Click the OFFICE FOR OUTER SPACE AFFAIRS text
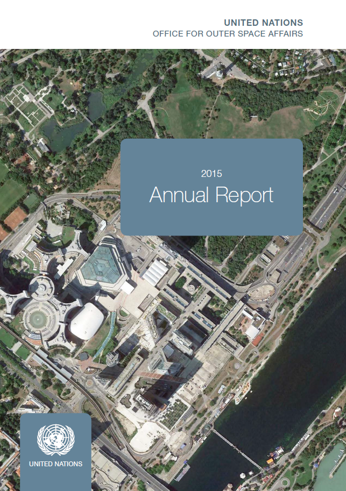The height and width of the screenshot is (491, 346). 228,34
